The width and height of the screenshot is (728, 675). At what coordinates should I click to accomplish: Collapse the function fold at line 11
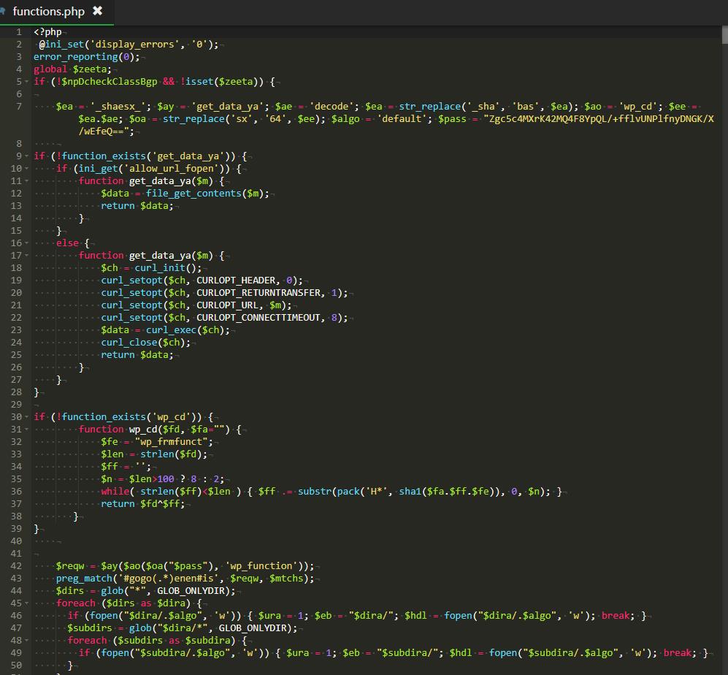click(x=26, y=181)
